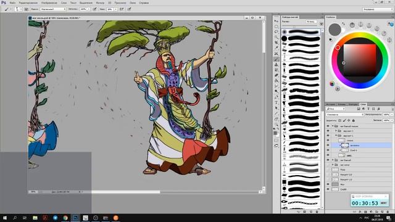Create a new group with folder icon
Screen dimensions: 395x222
[x=376, y=212]
